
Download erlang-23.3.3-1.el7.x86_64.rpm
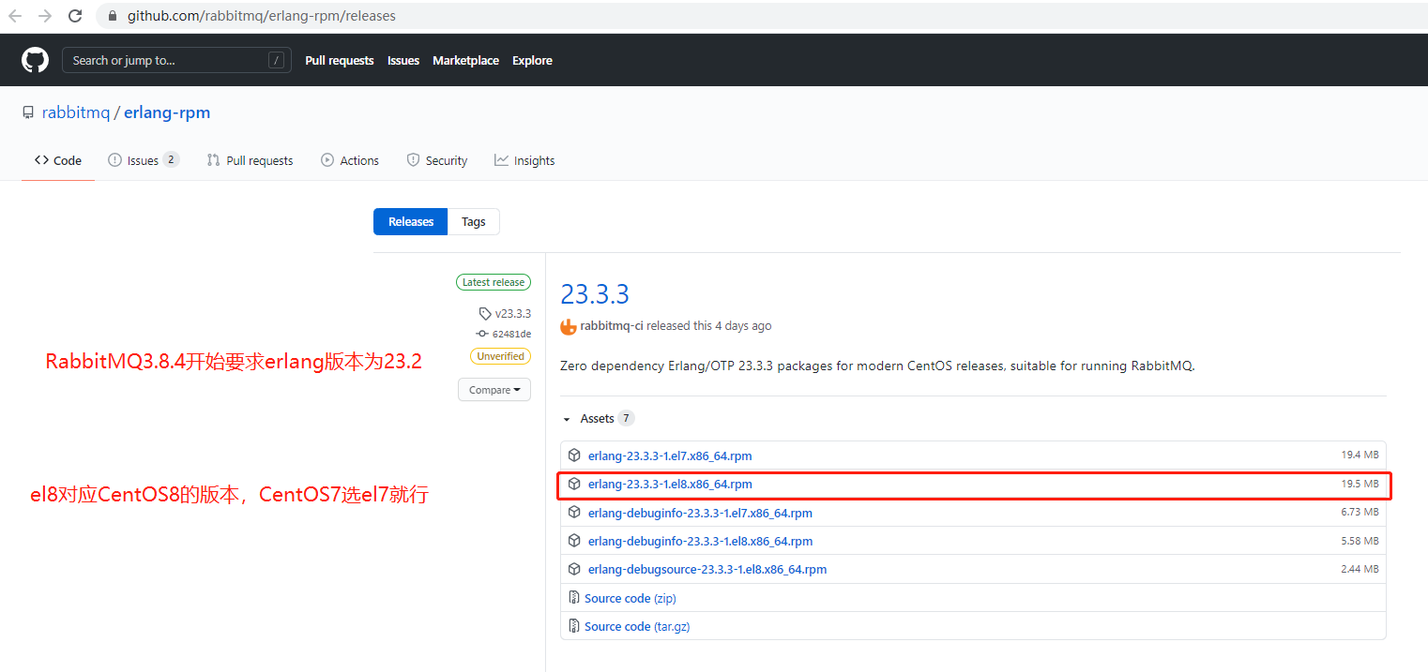coord(670,456)
